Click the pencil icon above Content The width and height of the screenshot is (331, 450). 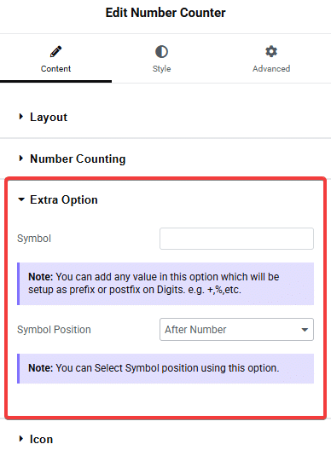pyautogui.click(x=55, y=52)
